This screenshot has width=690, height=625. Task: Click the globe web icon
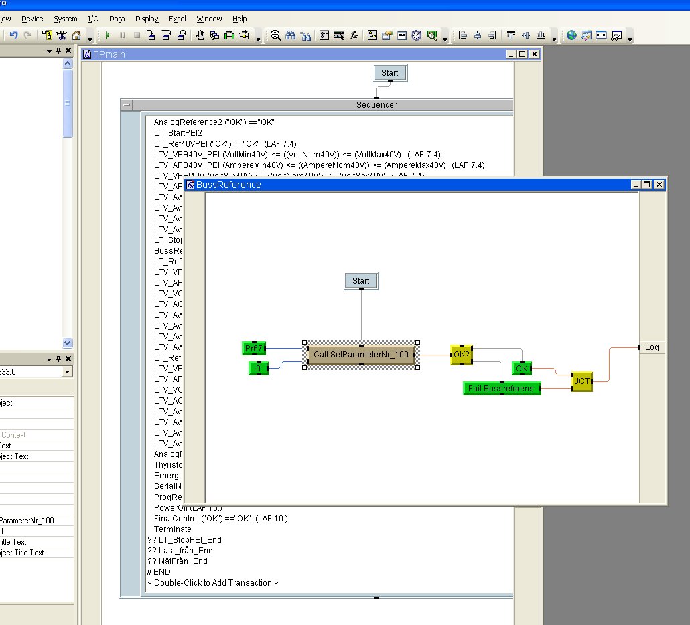click(571, 35)
